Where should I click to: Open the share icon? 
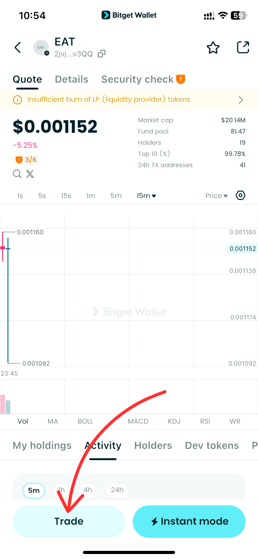tap(243, 48)
